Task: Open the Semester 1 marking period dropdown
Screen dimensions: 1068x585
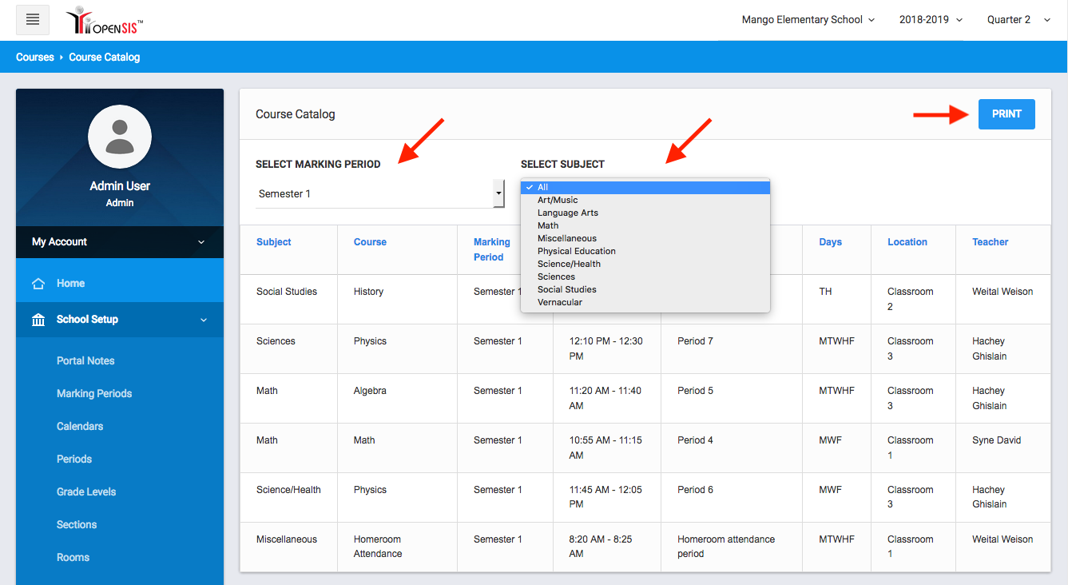Action: (x=379, y=193)
